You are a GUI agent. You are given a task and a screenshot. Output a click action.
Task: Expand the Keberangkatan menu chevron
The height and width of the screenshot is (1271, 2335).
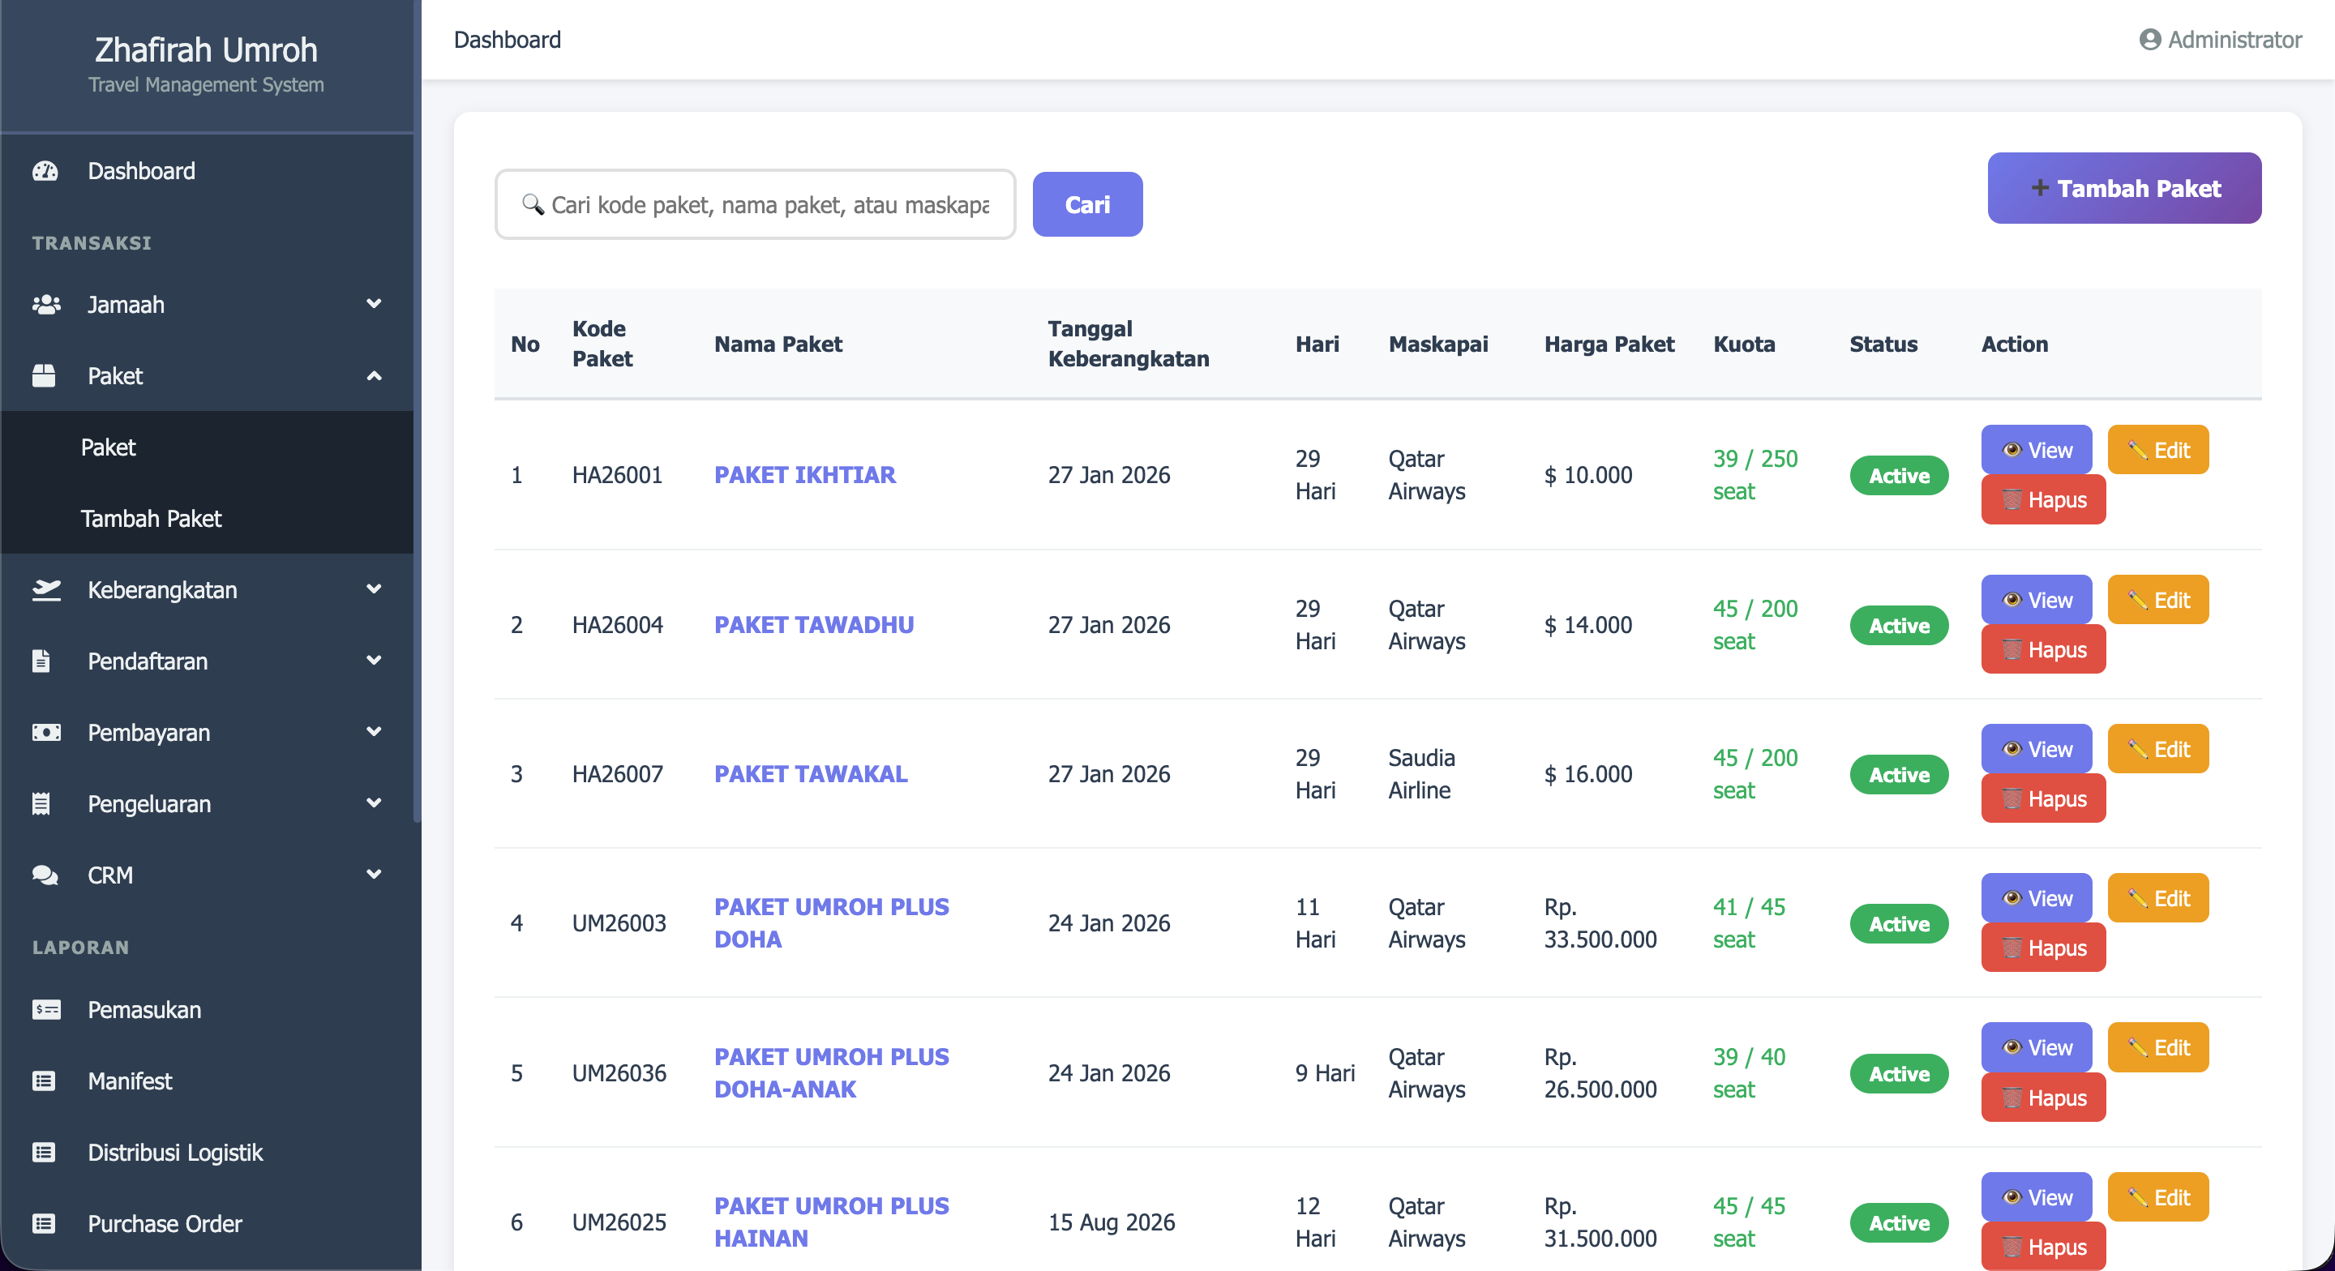tap(374, 589)
